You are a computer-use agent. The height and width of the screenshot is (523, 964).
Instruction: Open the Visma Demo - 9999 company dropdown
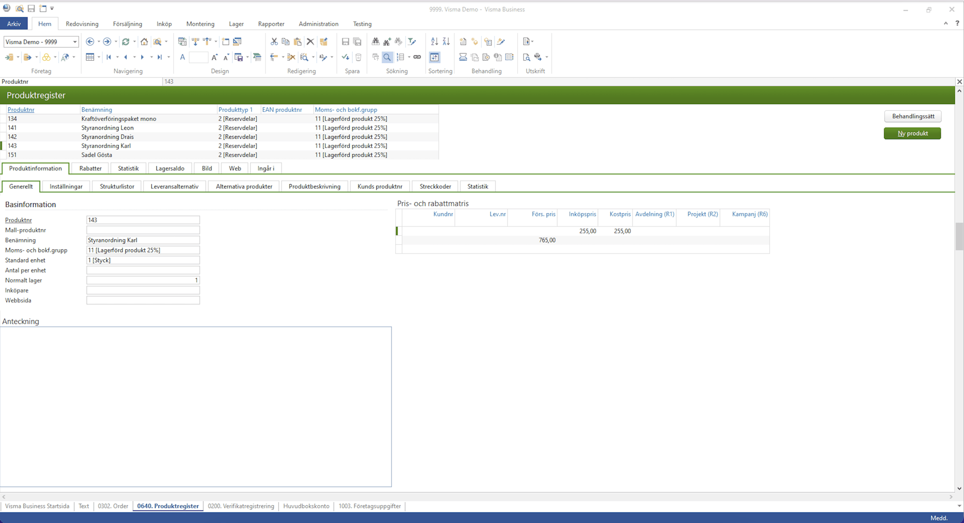click(x=75, y=42)
